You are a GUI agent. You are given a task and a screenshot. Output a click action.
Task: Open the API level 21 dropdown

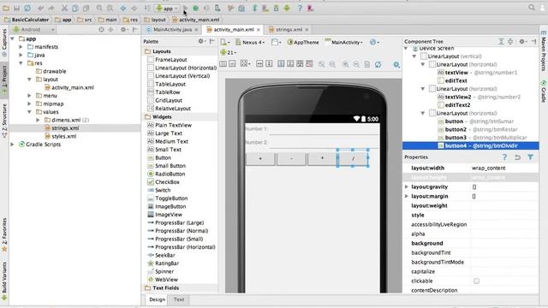tap(229, 52)
